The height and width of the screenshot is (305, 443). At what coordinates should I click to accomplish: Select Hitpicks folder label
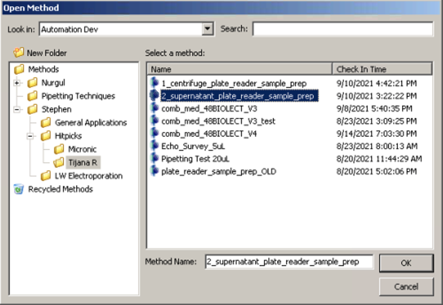point(68,136)
